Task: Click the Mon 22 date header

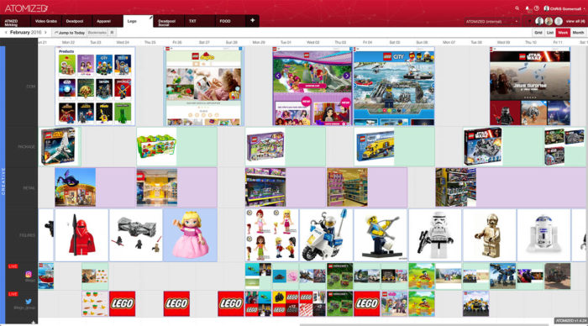Action: click(68, 42)
